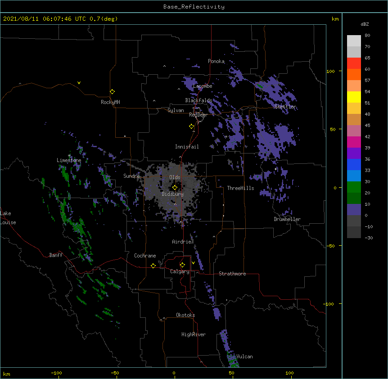Click the light blue 30-33 dBZ swatch
The image size is (388, 379).
354,176
